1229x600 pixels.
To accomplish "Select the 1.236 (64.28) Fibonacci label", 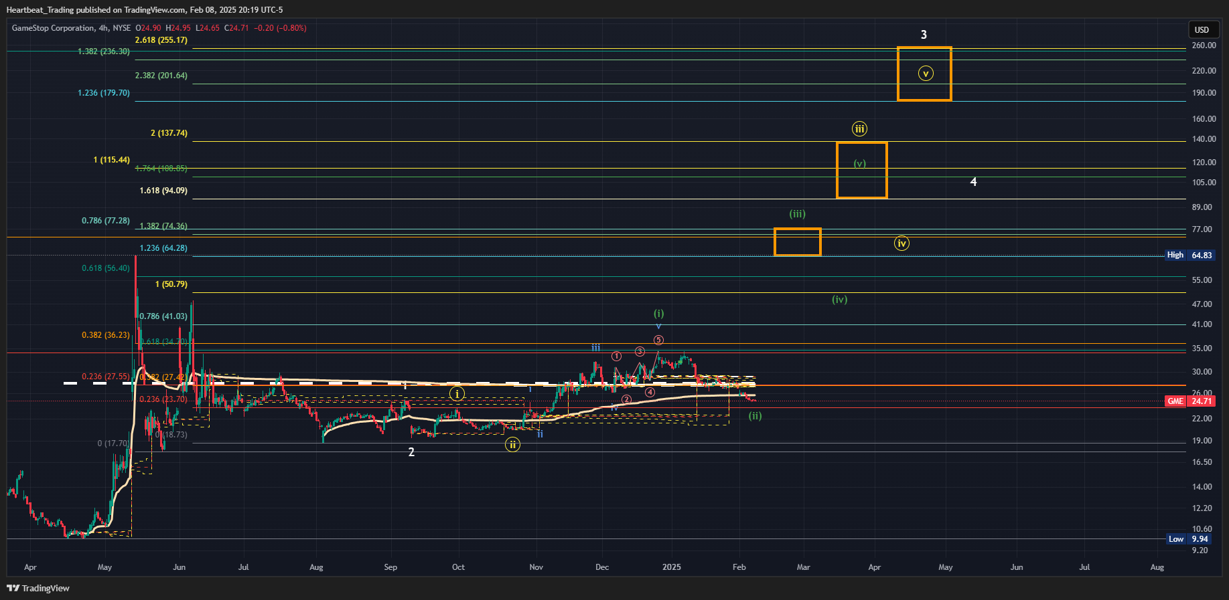I will (163, 248).
